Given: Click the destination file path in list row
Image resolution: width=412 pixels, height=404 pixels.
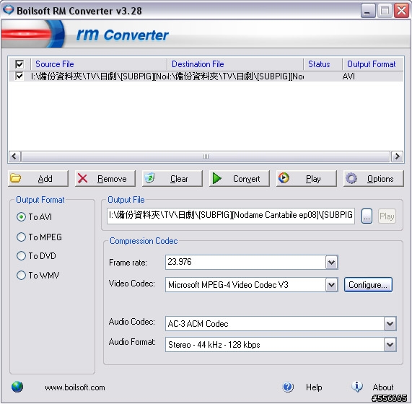Looking at the screenshot, I should click(x=236, y=76).
